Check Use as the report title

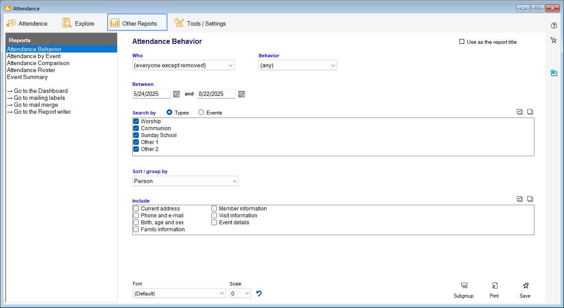click(462, 42)
